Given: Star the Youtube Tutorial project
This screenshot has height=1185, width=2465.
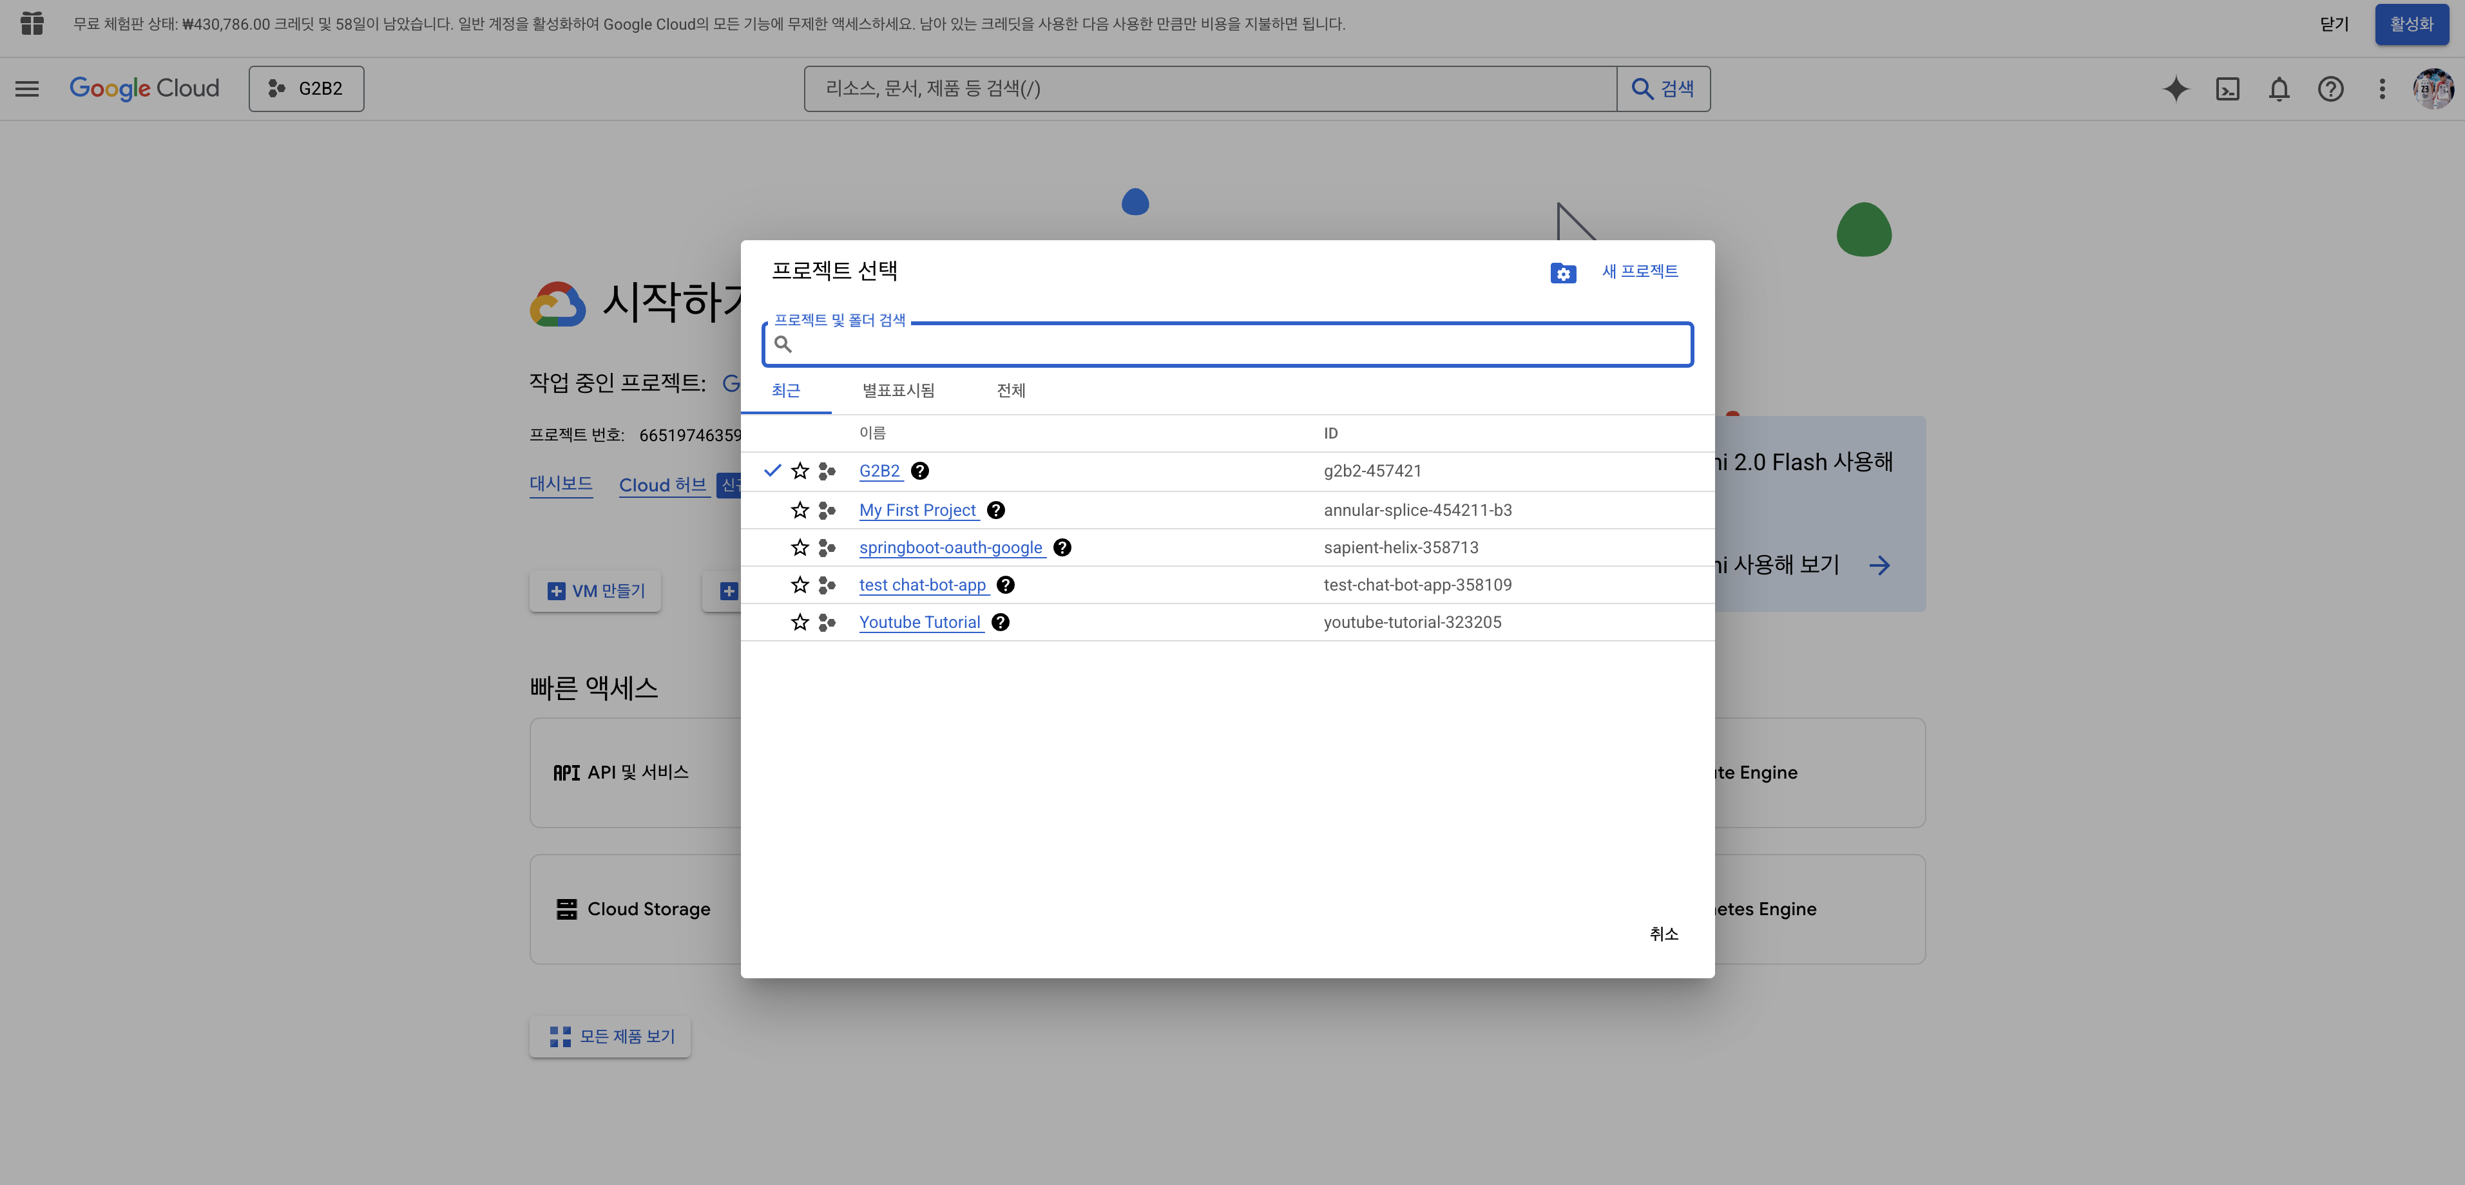Looking at the screenshot, I should tap(800, 623).
